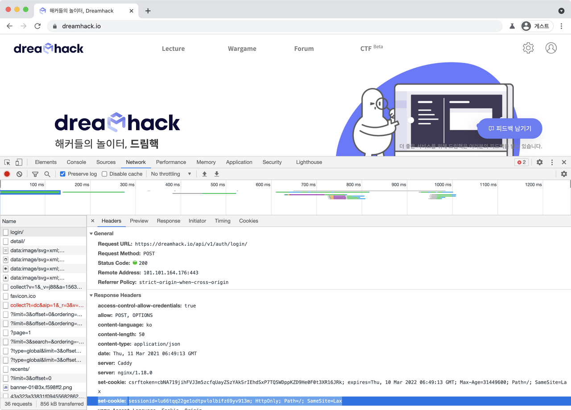Open the Timing tab
The height and width of the screenshot is (410, 571).
click(223, 221)
